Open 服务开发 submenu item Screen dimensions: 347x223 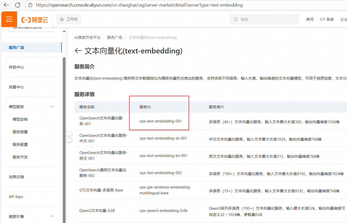20,157
